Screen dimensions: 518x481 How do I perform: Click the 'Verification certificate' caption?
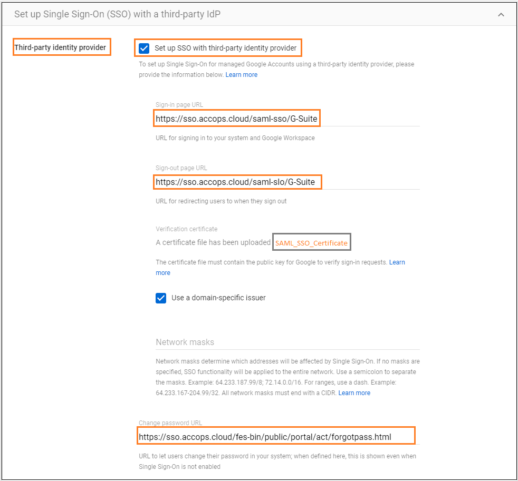pos(186,229)
